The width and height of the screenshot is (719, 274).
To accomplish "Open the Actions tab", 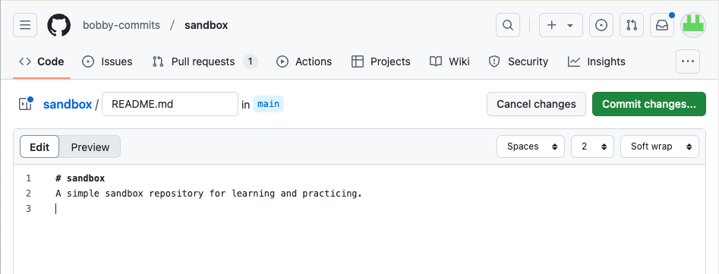I will click(304, 61).
